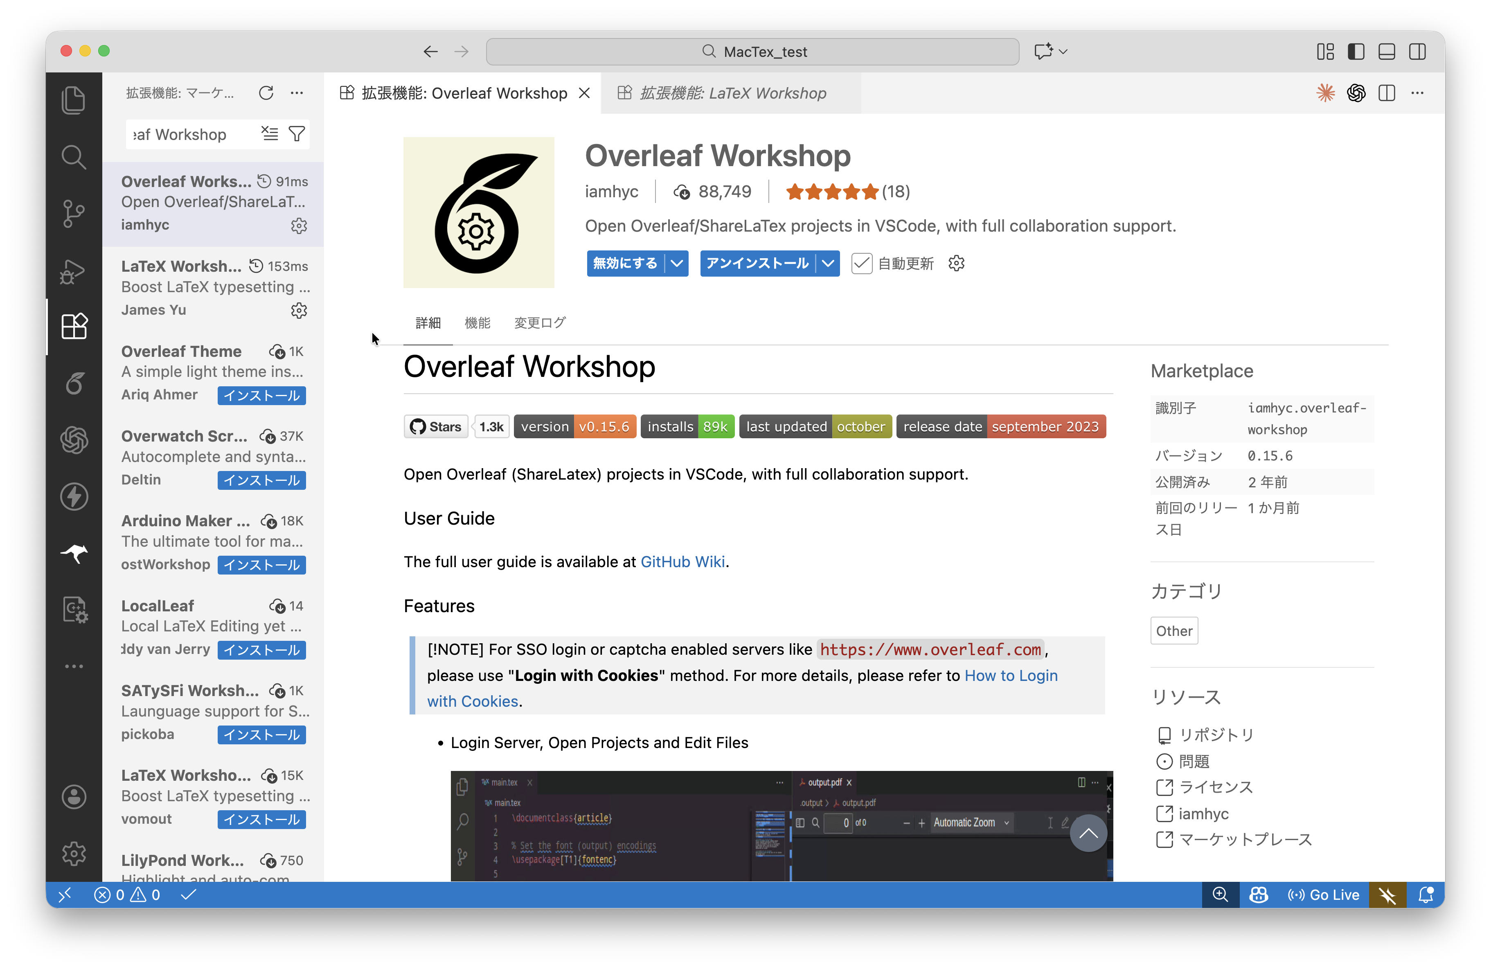This screenshot has width=1491, height=969.
Task: Expand the 無効にする dropdown arrow
Action: [x=677, y=264]
